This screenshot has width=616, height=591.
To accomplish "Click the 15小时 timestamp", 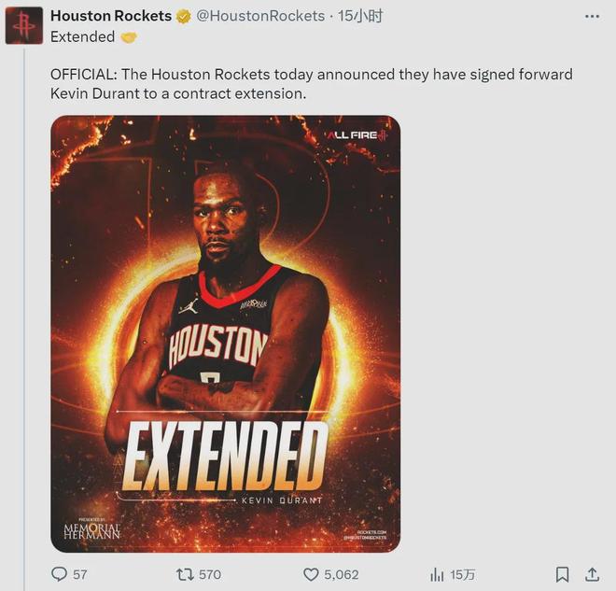I will point(362,16).
